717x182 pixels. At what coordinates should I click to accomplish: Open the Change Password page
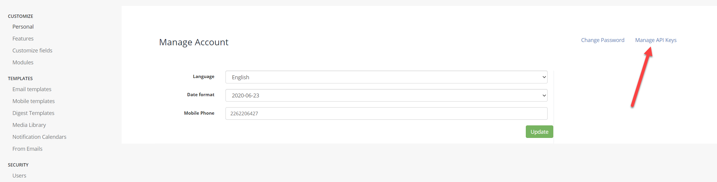602,40
